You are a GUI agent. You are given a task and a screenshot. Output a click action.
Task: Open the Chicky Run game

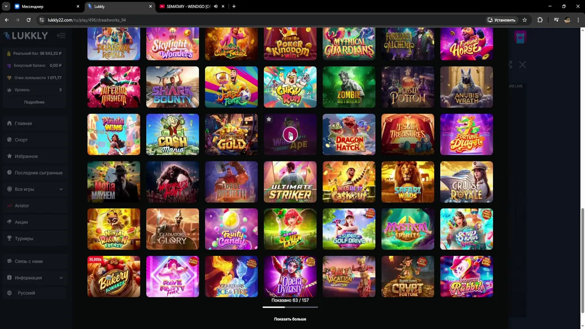pyautogui.click(x=290, y=87)
